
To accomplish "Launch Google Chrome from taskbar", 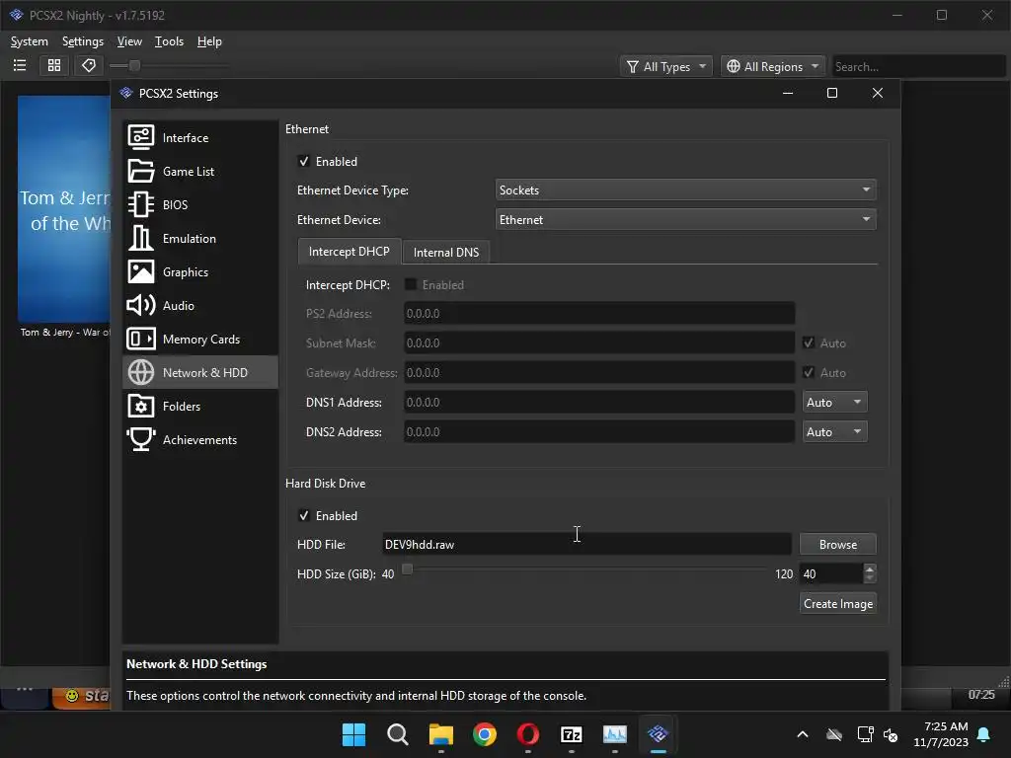I will (484, 734).
